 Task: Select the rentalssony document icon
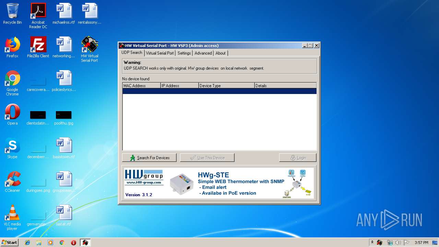[90, 14]
